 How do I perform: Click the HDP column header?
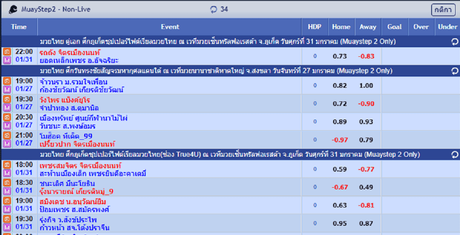click(315, 27)
